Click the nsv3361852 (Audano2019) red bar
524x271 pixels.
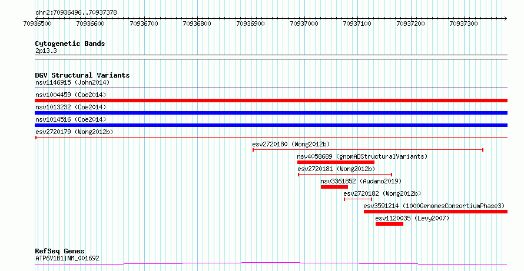click(334, 187)
